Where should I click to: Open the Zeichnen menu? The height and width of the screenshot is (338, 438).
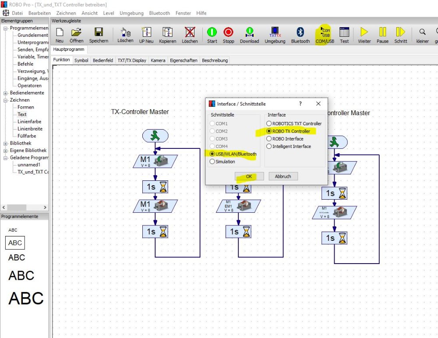point(66,13)
